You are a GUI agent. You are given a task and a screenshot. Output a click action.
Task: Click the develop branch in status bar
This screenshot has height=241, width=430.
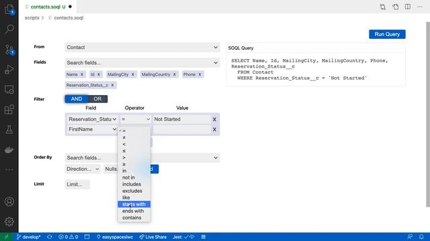click(28, 237)
